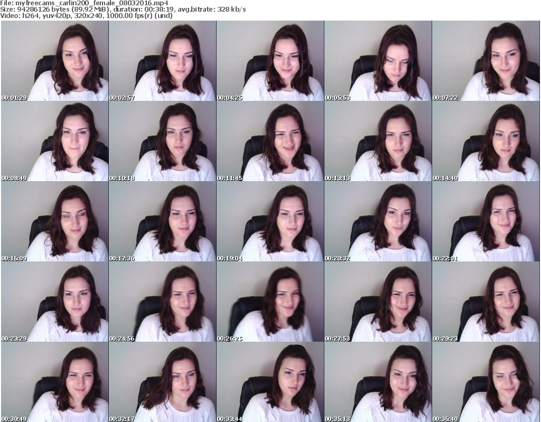This screenshot has height=422, width=541.
Task: Pick the thumbnail marked 00:26:25
Action: coord(269,302)
